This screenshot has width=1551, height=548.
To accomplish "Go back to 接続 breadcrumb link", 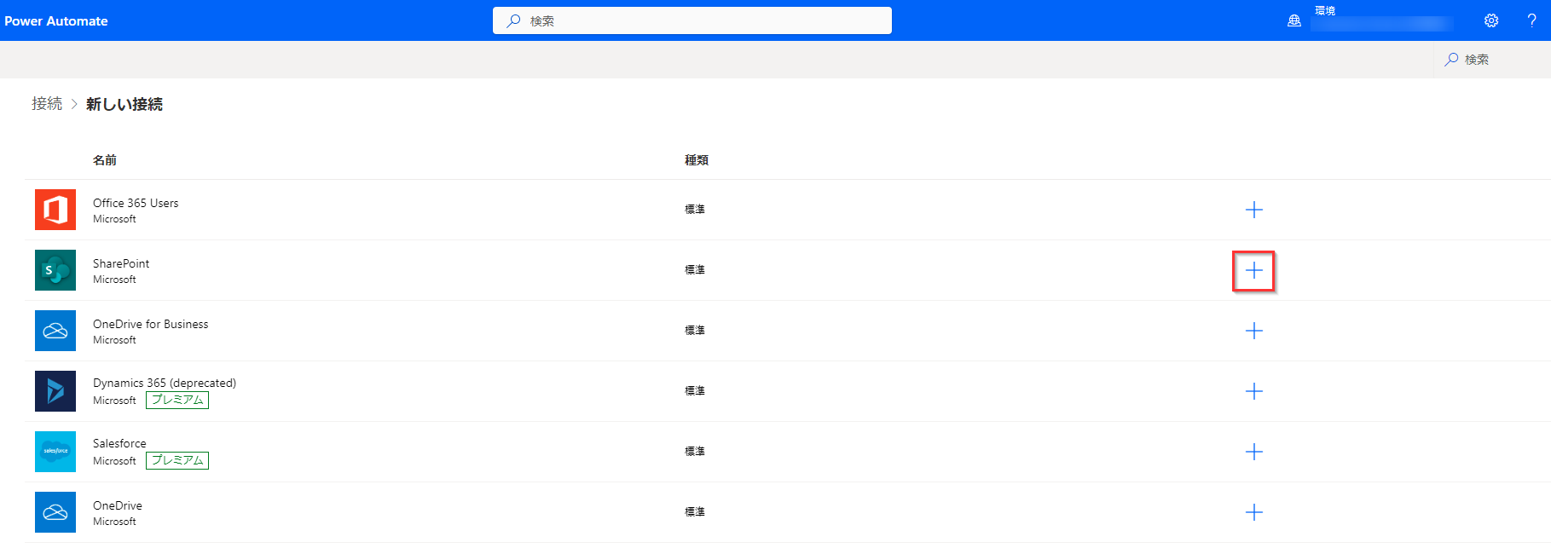I will click(47, 104).
